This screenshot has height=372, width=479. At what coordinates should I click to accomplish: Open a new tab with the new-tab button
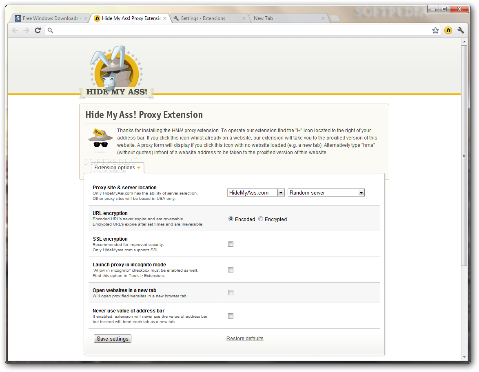[x=335, y=19]
